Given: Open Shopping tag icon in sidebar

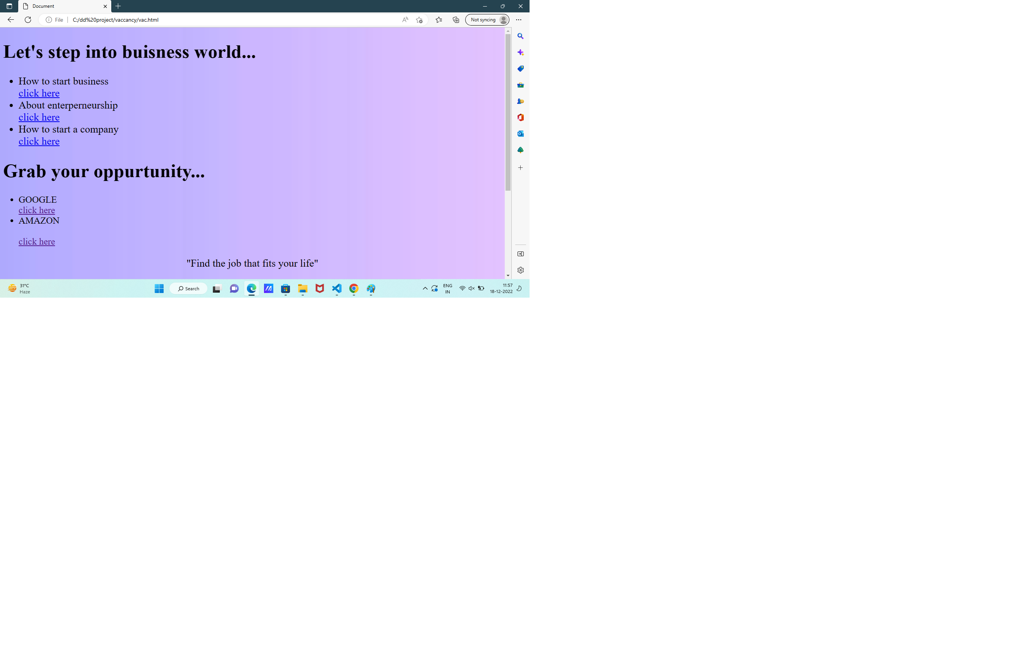Looking at the screenshot, I should pyautogui.click(x=520, y=69).
